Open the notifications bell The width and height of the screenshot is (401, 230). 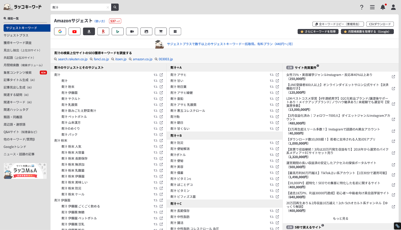click(x=383, y=7)
